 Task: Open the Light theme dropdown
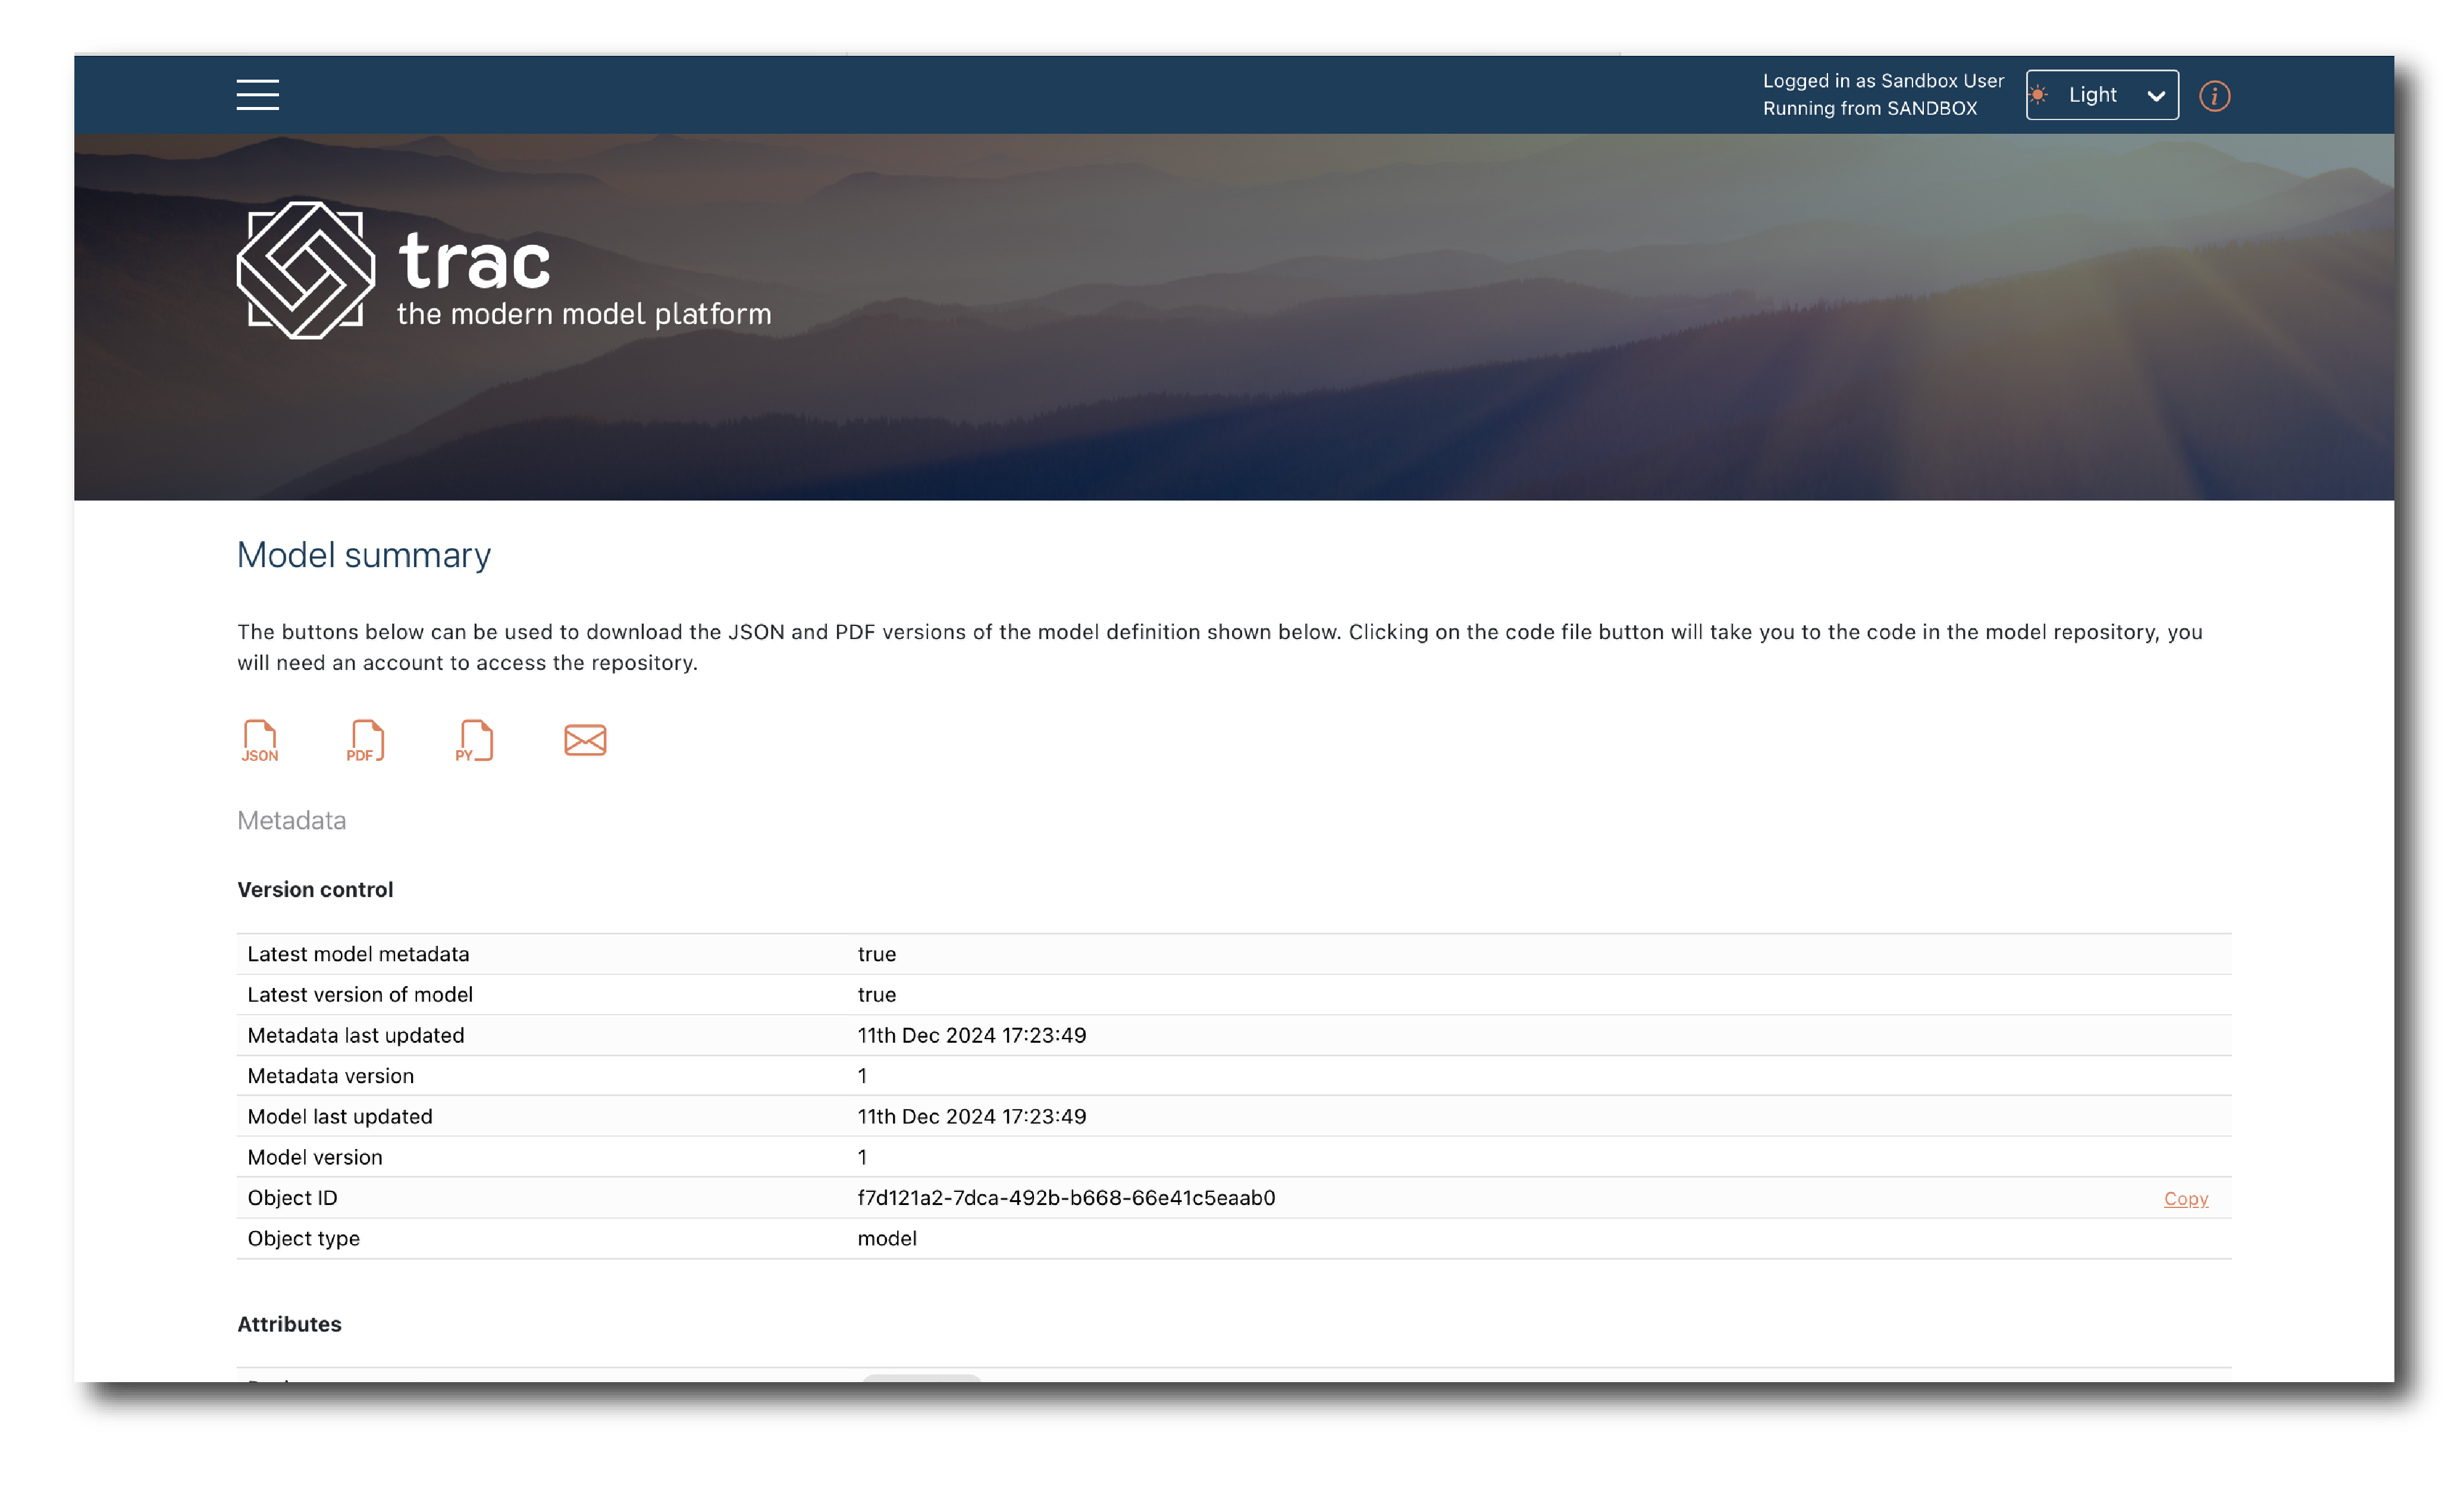pos(2093,95)
